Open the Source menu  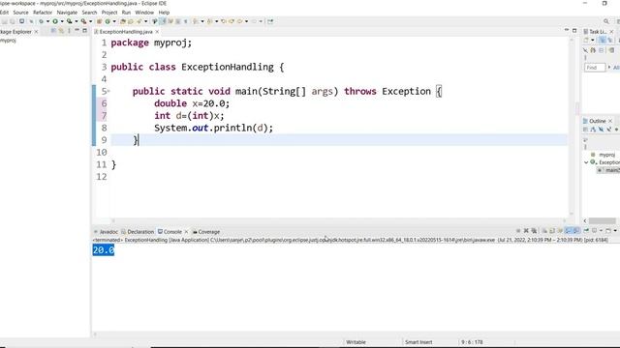pyautogui.click(x=20, y=13)
